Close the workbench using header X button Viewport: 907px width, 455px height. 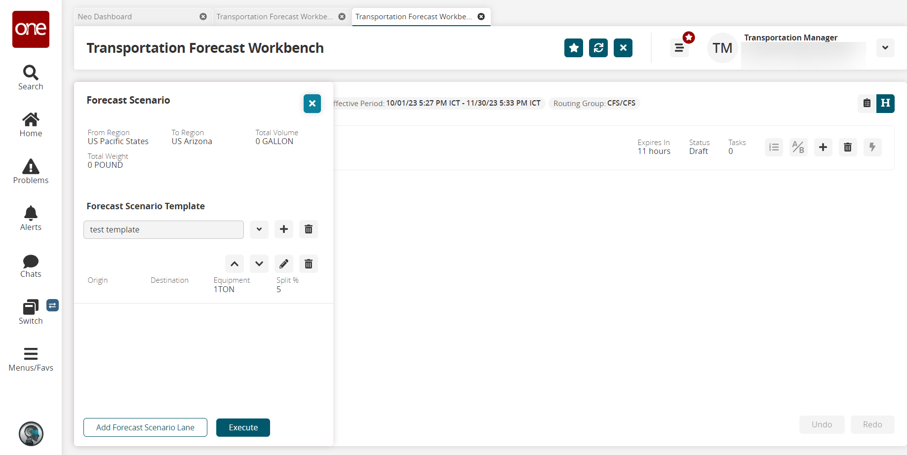pos(623,48)
